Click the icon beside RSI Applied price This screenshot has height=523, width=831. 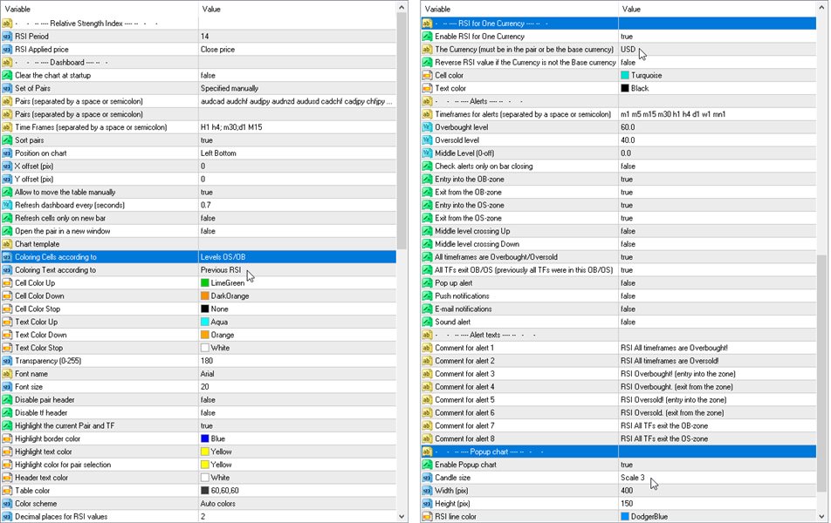pos(7,49)
